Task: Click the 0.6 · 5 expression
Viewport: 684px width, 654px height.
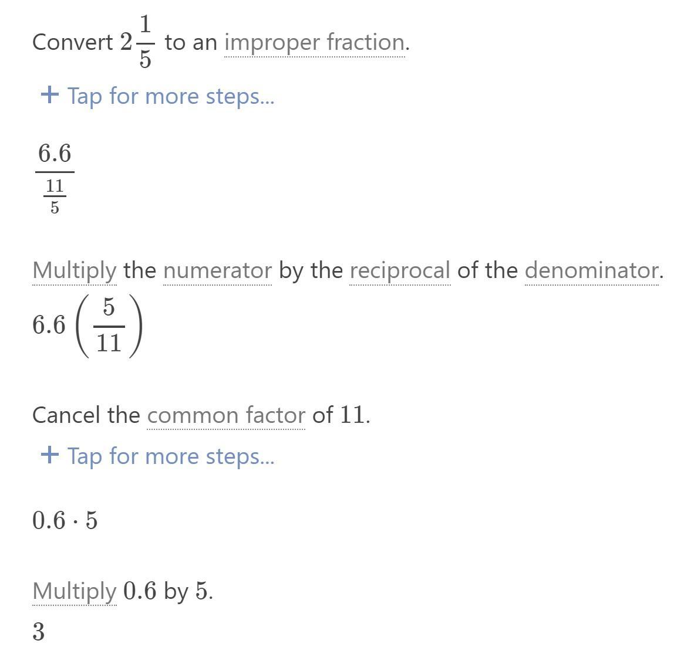Action: tap(65, 520)
